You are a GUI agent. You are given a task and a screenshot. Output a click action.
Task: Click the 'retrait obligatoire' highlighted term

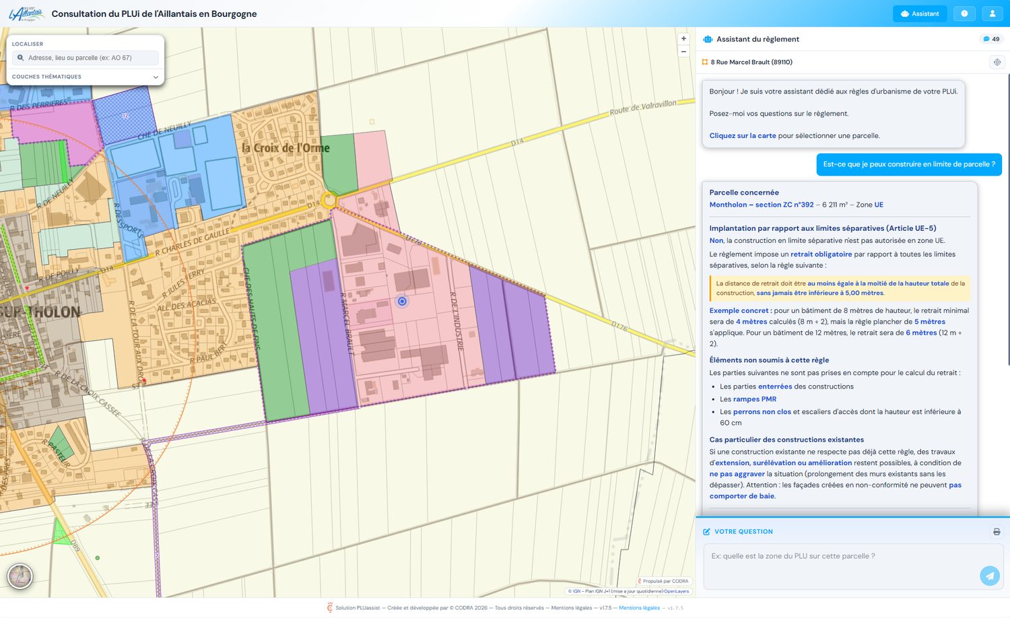pyautogui.click(x=821, y=254)
